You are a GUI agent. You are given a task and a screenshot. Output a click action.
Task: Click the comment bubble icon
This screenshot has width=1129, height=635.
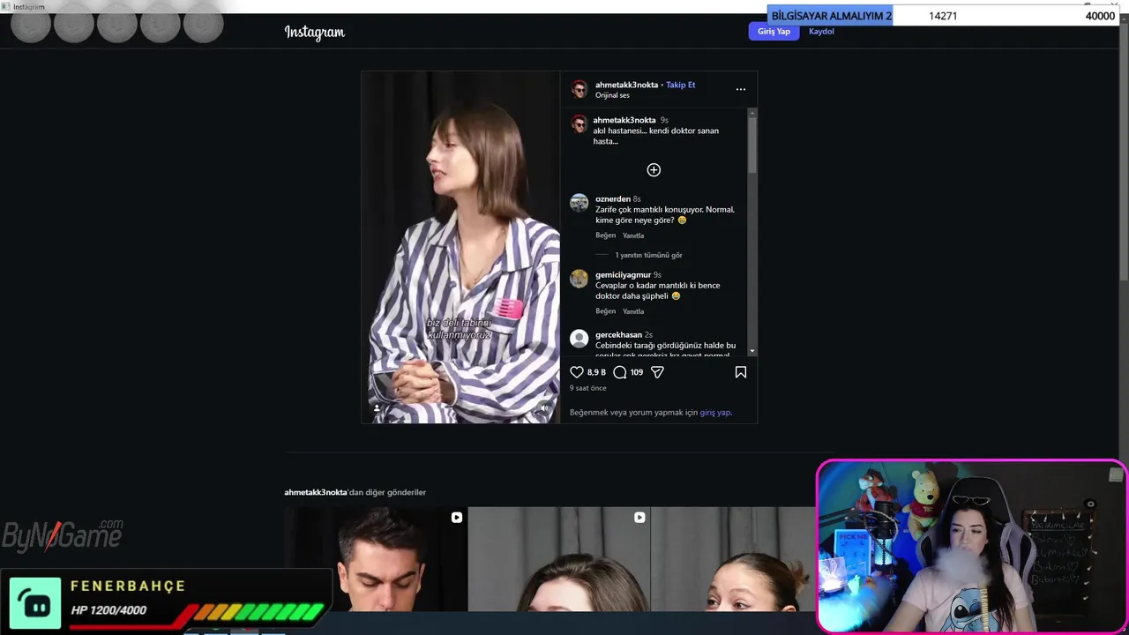620,372
